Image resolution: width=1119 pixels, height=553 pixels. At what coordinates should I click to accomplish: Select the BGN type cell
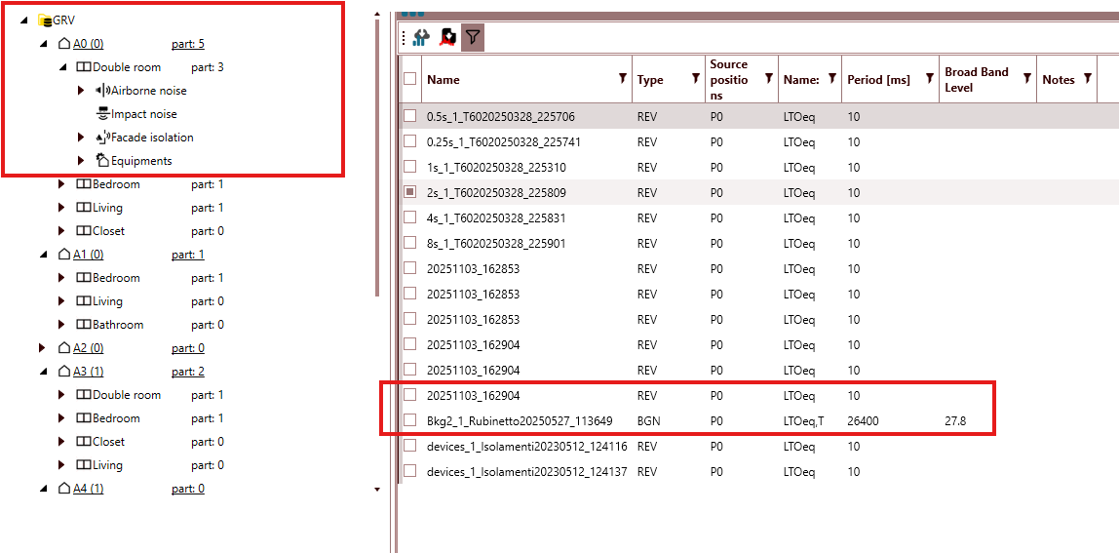click(x=649, y=420)
